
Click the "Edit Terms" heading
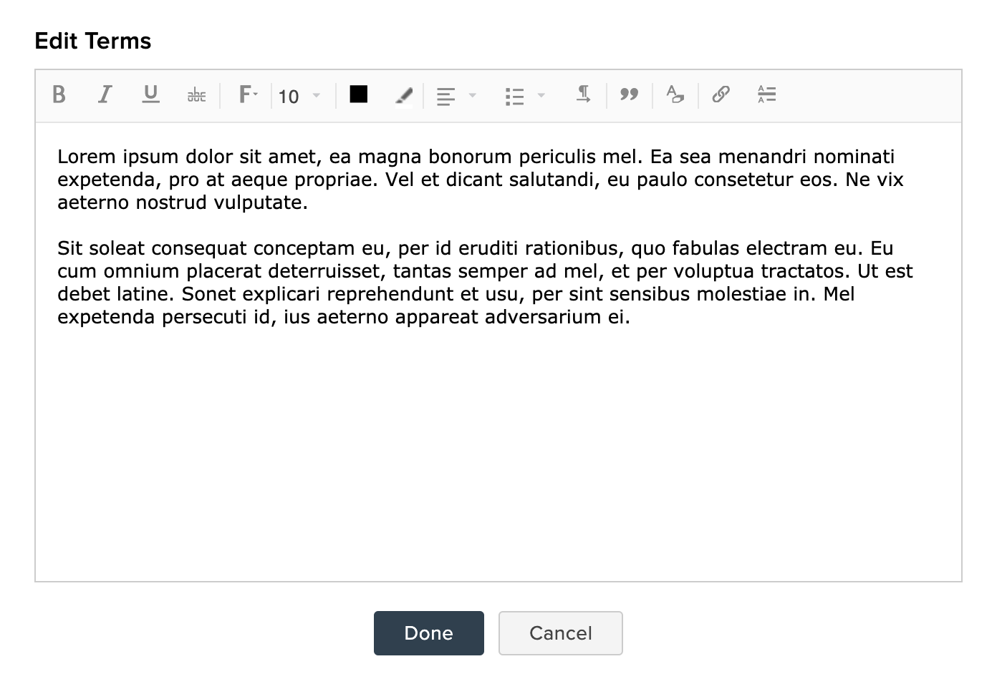pyautogui.click(x=93, y=41)
